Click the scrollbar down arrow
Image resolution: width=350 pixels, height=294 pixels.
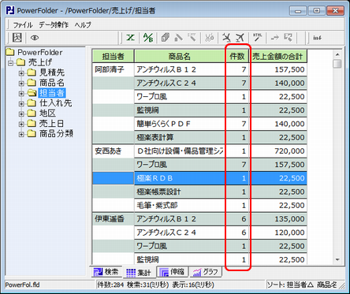coord(337,259)
